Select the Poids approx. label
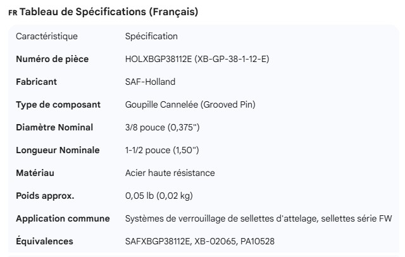This screenshot has width=405, height=257. tap(45, 196)
